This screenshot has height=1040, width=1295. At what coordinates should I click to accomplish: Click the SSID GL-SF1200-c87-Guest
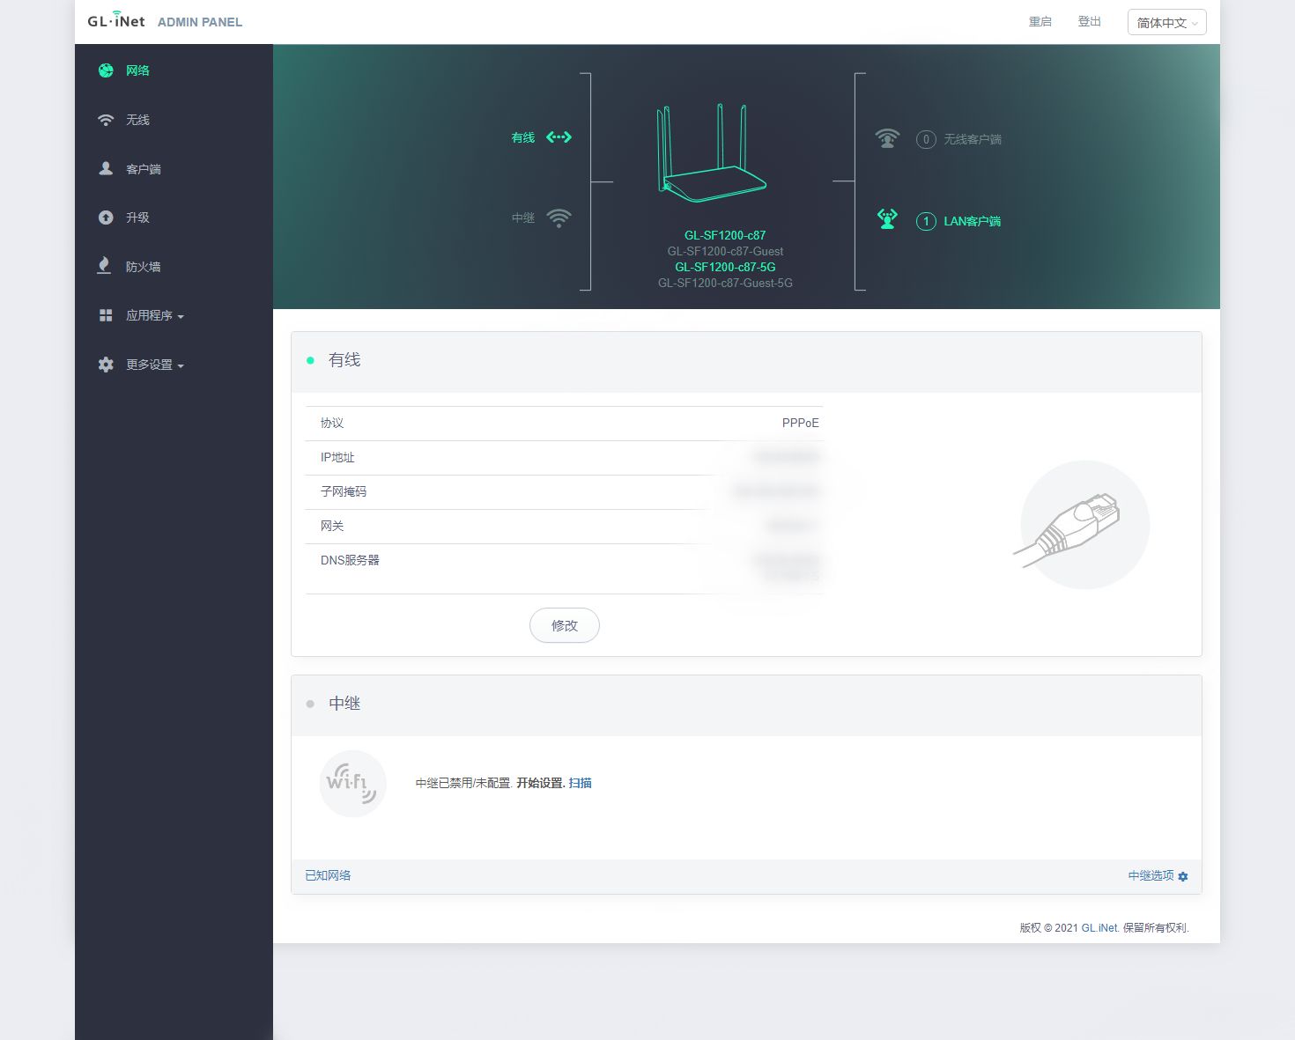[x=725, y=251]
